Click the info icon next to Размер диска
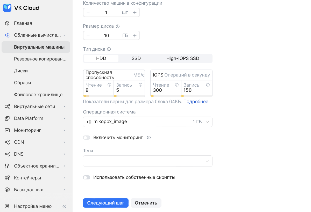The width and height of the screenshot is (311, 212). (118, 26)
